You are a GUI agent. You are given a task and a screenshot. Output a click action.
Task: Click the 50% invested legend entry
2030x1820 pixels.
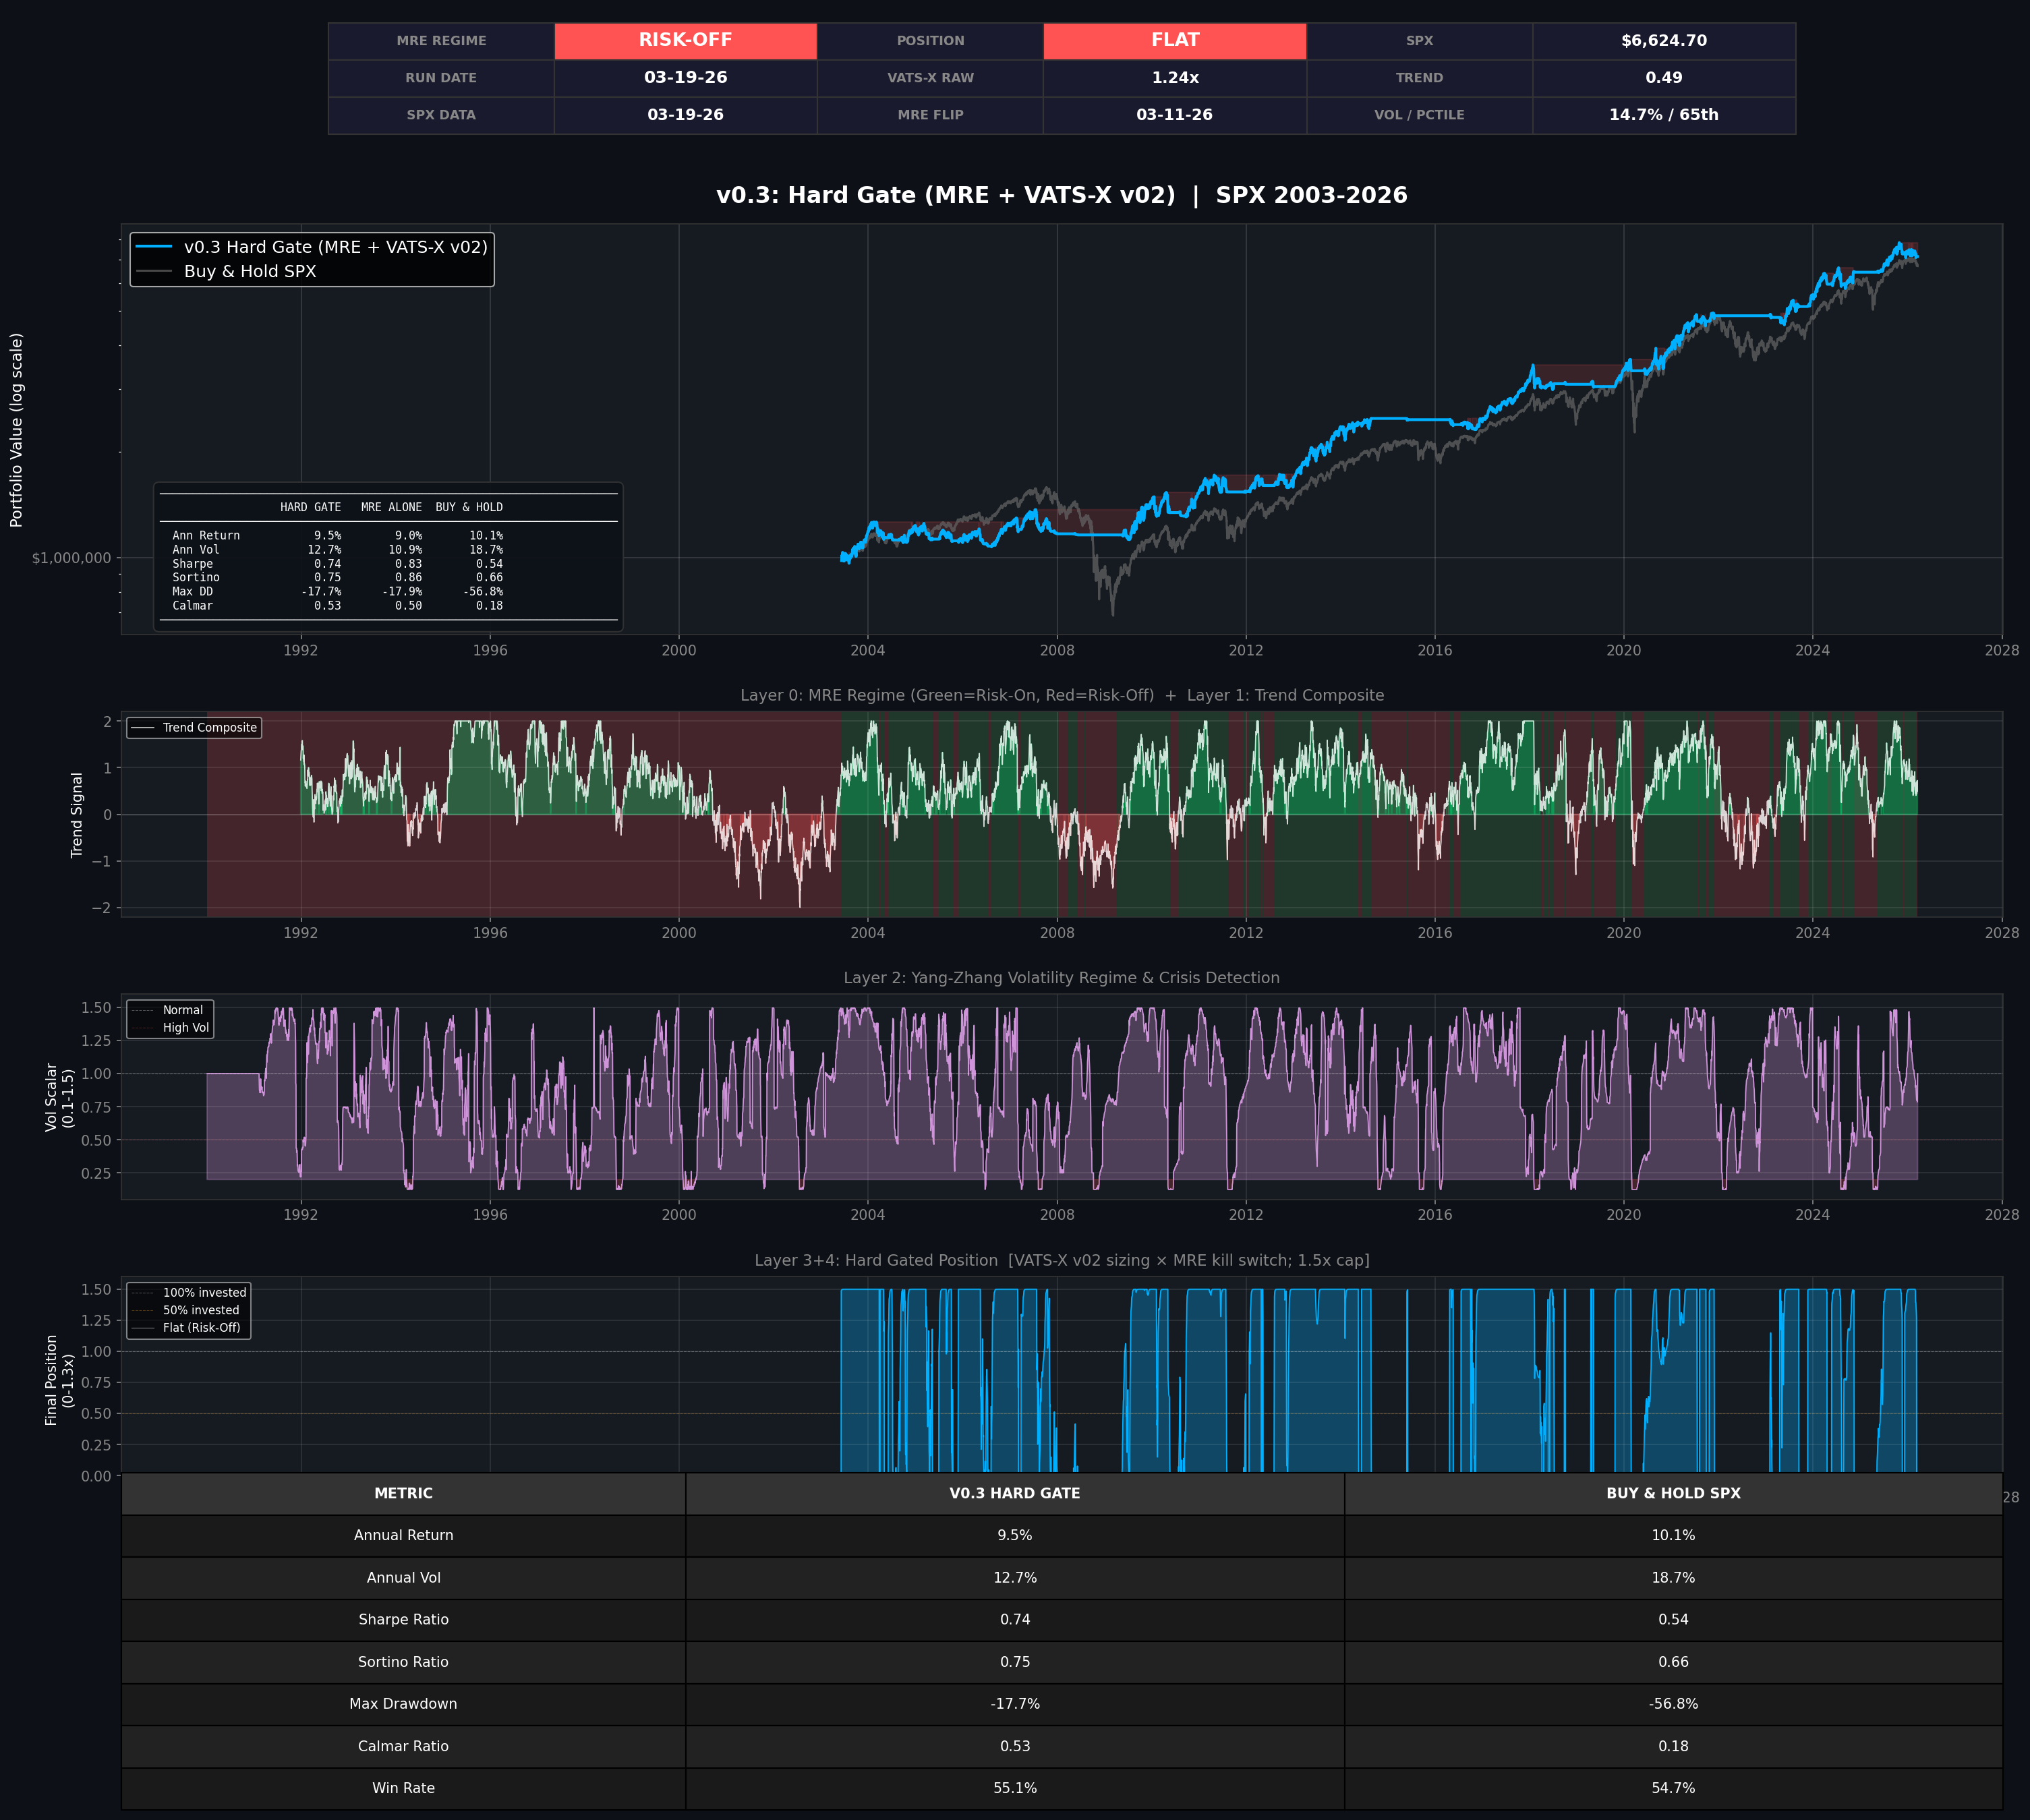(x=201, y=1310)
